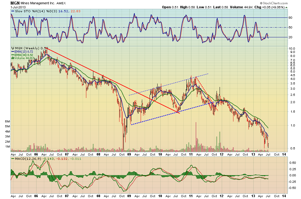The image size is (301, 199).
Task: Click the 0.00 label on MACD axis
Action: [292, 175]
